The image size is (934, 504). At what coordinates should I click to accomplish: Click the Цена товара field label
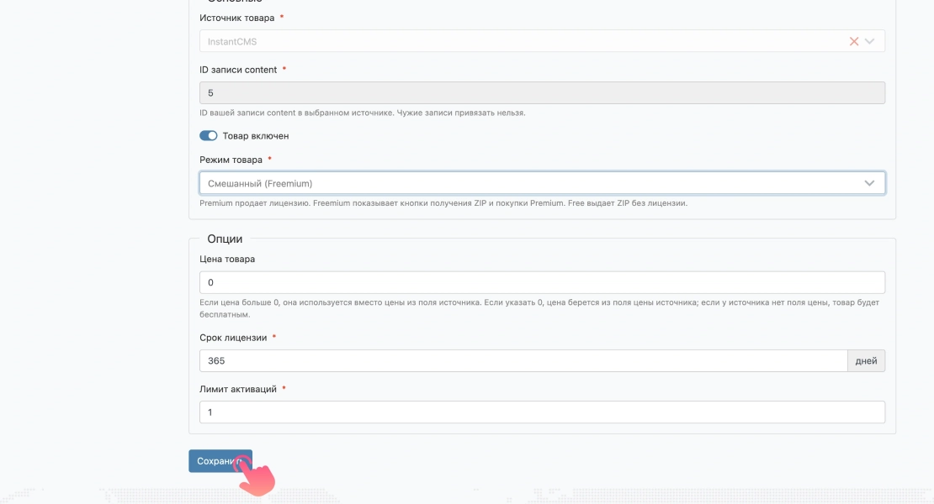coord(227,259)
